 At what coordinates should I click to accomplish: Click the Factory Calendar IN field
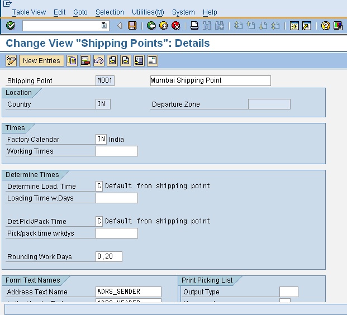[x=101, y=140]
